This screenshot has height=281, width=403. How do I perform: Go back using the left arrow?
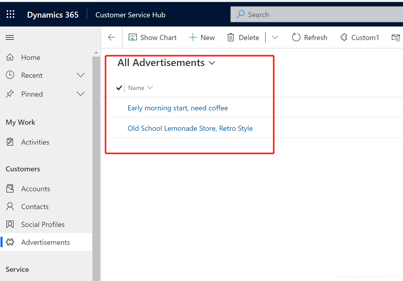point(112,37)
